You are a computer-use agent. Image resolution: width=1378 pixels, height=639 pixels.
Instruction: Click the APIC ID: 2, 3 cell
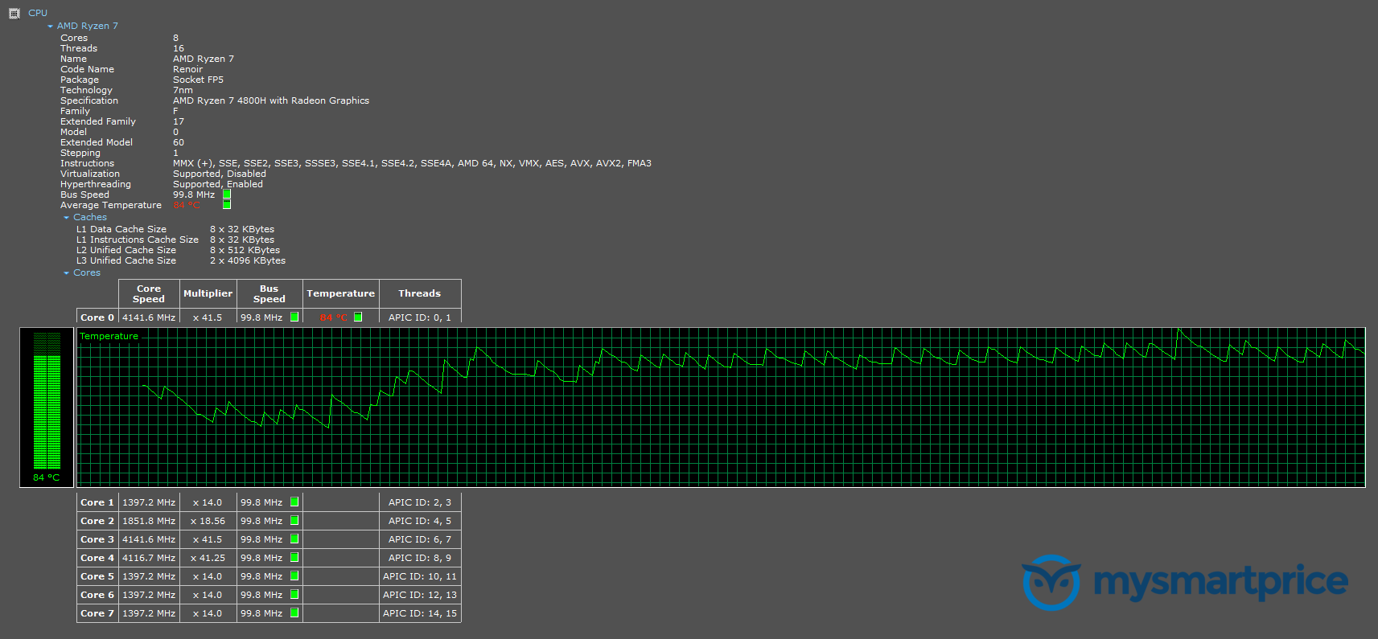[420, 502]
